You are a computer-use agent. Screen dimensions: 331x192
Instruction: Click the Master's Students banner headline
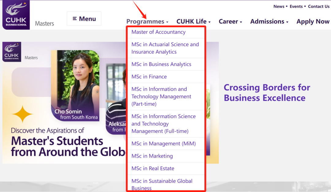68,146
